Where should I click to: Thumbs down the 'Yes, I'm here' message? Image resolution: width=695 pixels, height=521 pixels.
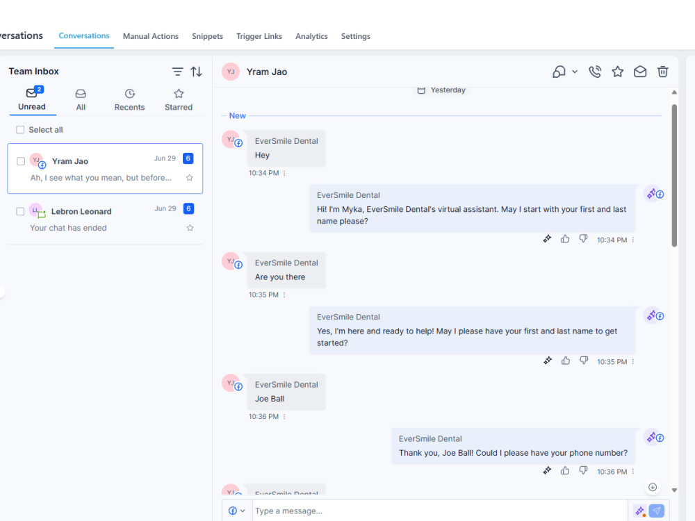pyautogui.click(x=584, y=361)
